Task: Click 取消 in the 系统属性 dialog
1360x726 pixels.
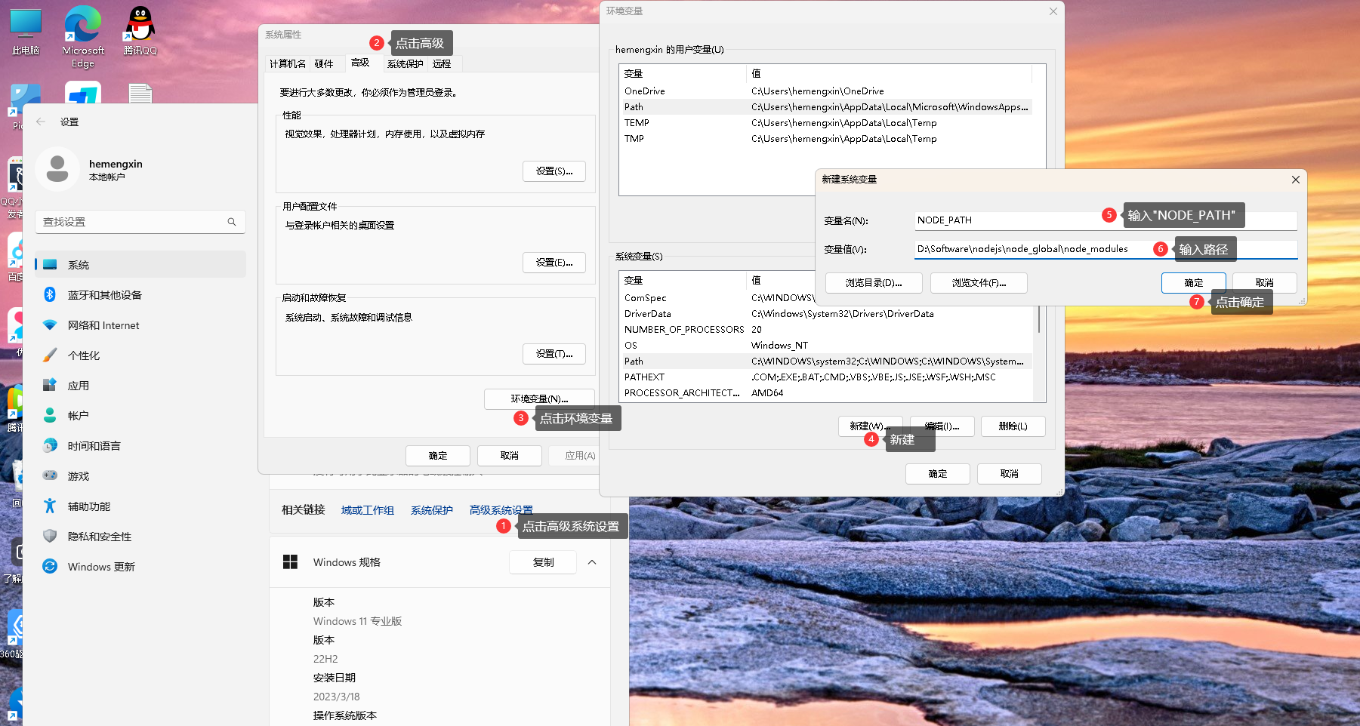Action: pos(510,456)
